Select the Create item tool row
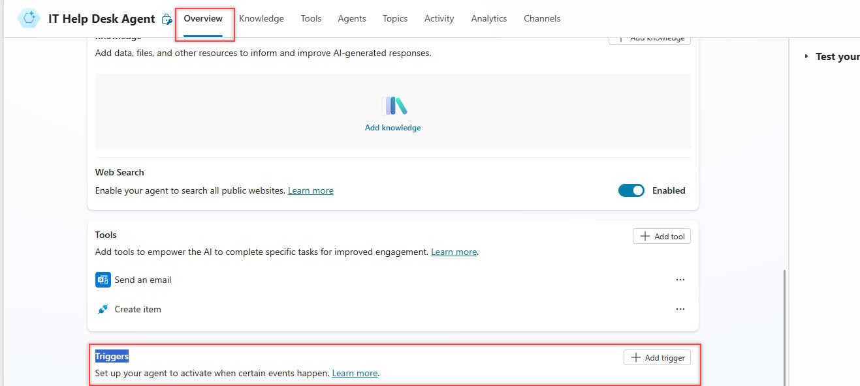 point(393,309)
